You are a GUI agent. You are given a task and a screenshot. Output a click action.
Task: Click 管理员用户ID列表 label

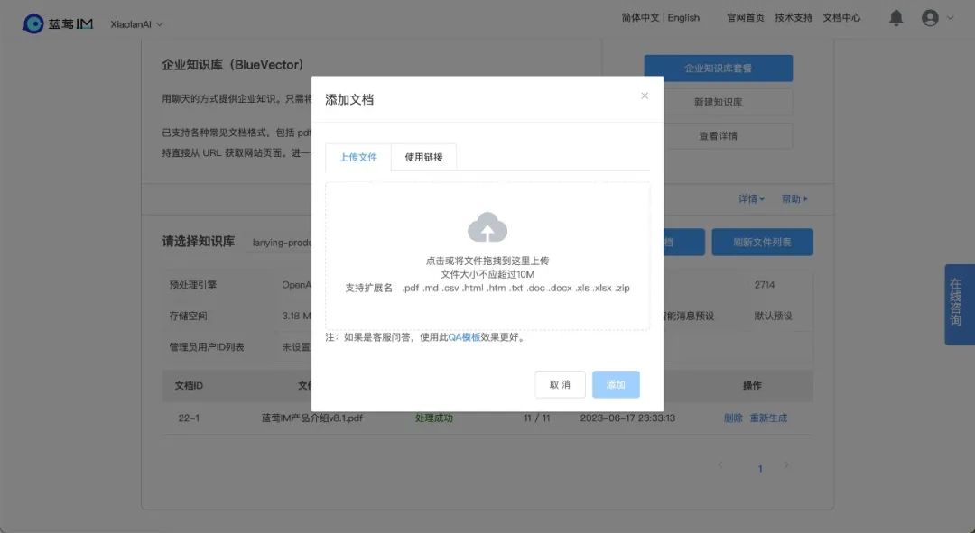207,347
